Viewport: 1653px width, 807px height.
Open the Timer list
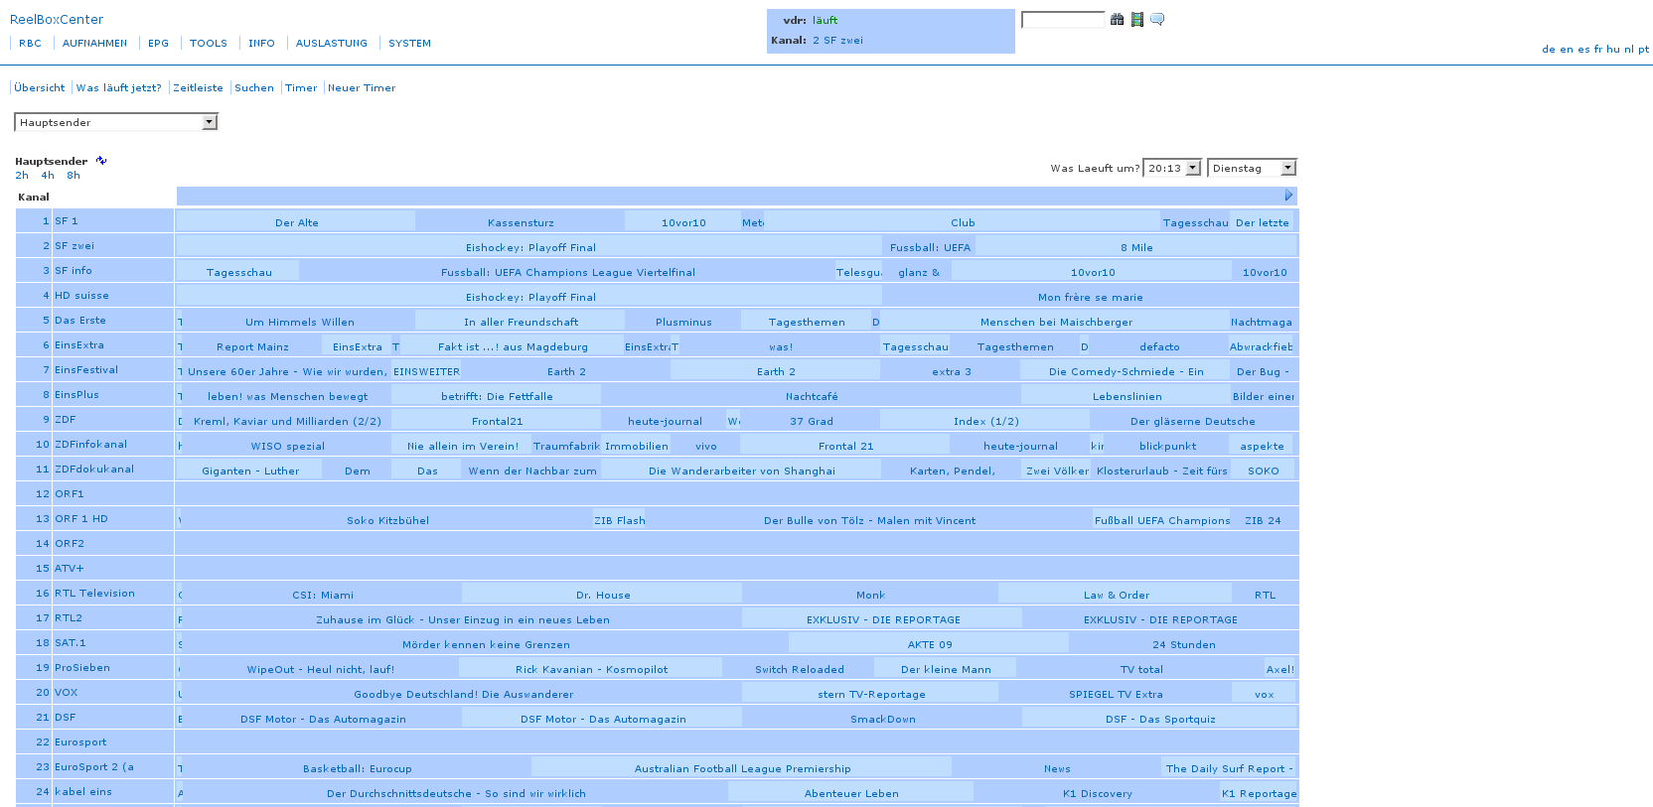point(301,88)
